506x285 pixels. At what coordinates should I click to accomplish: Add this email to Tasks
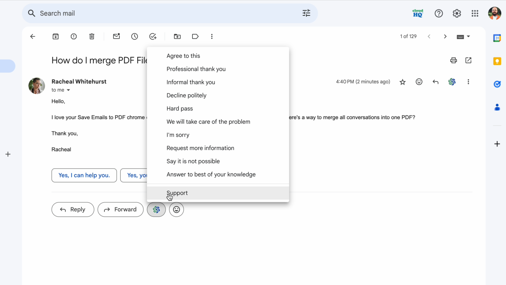point(153,36)
